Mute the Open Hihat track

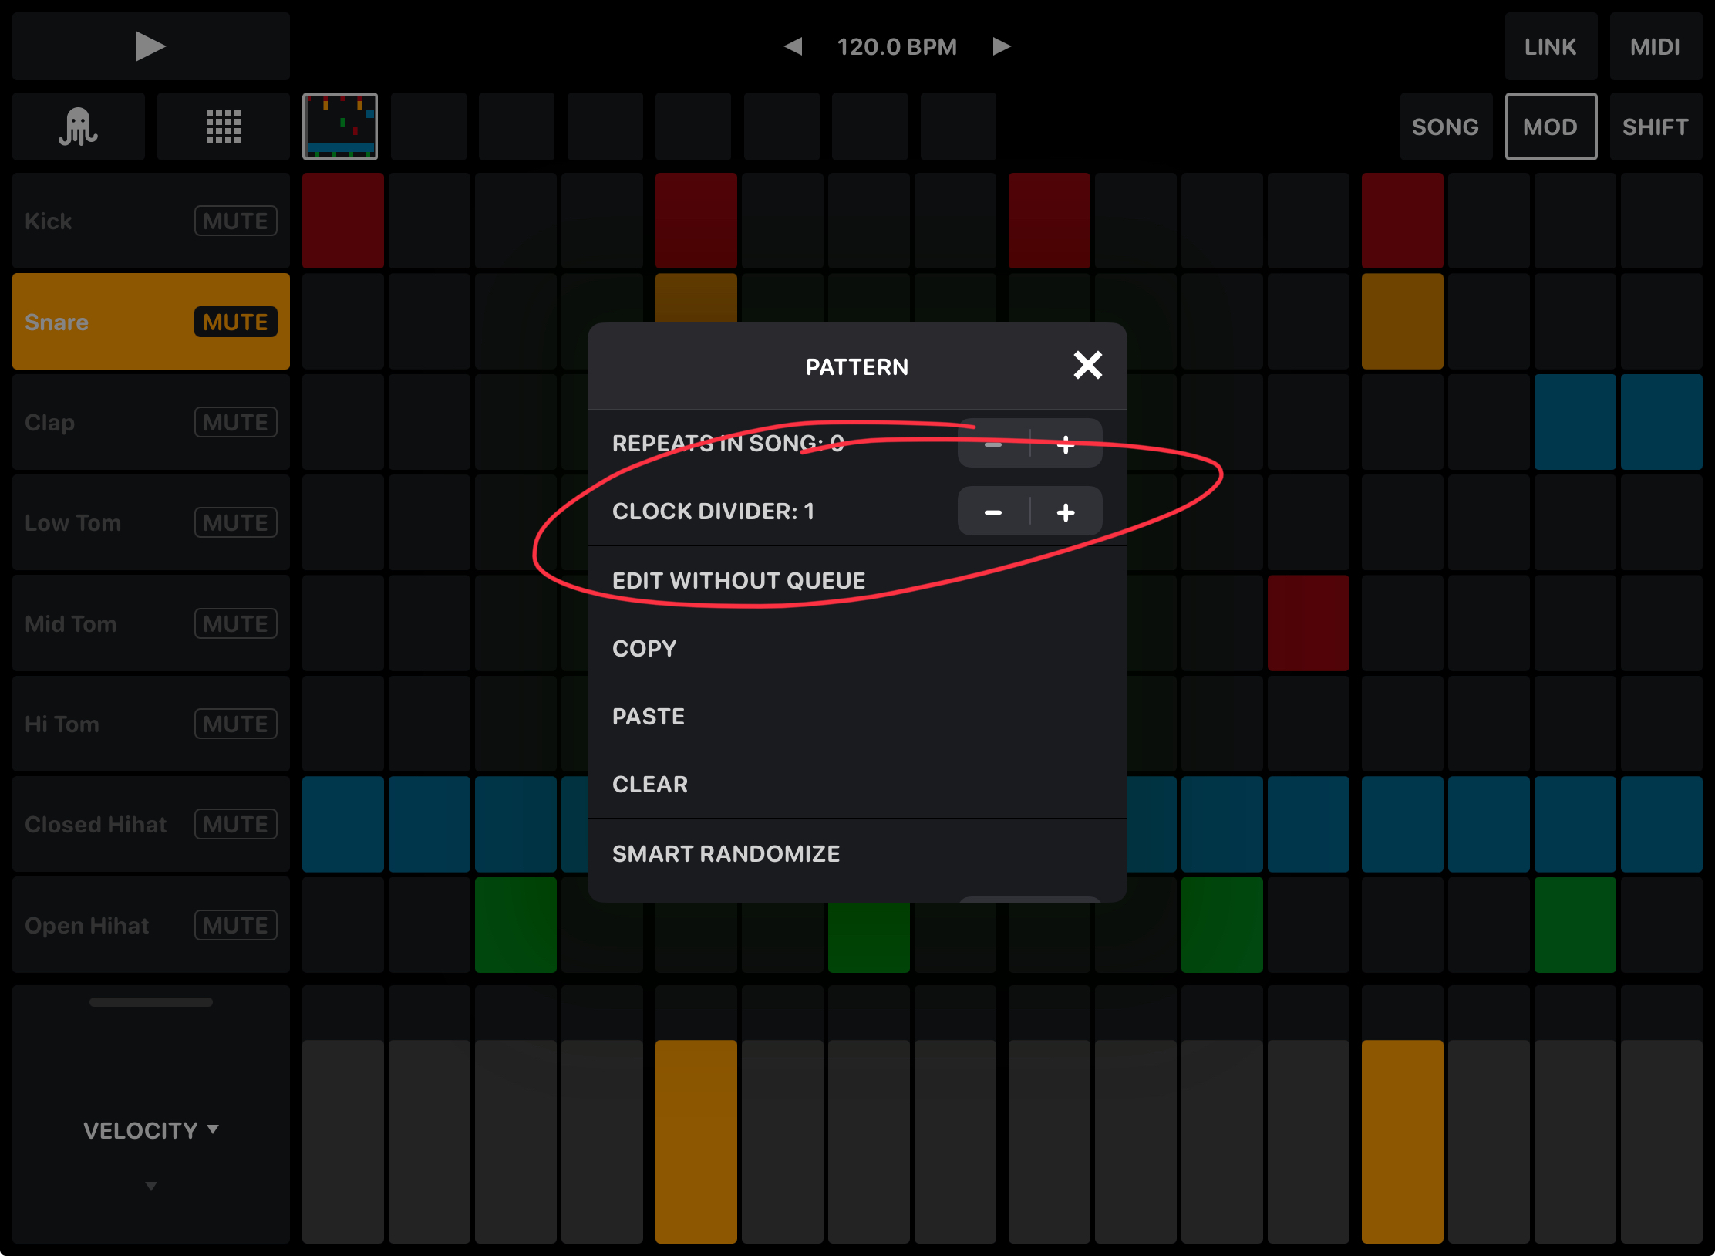235,925
